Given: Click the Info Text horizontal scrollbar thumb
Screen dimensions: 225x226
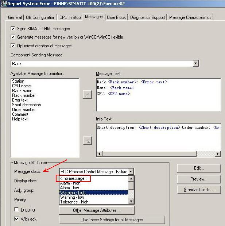Looking at the screenshot, I should [149, 154].
